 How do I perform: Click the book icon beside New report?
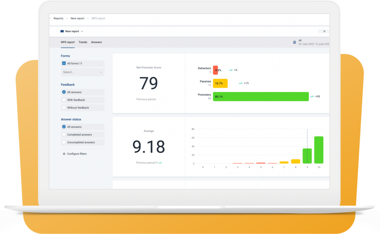(x=62, y=32)
